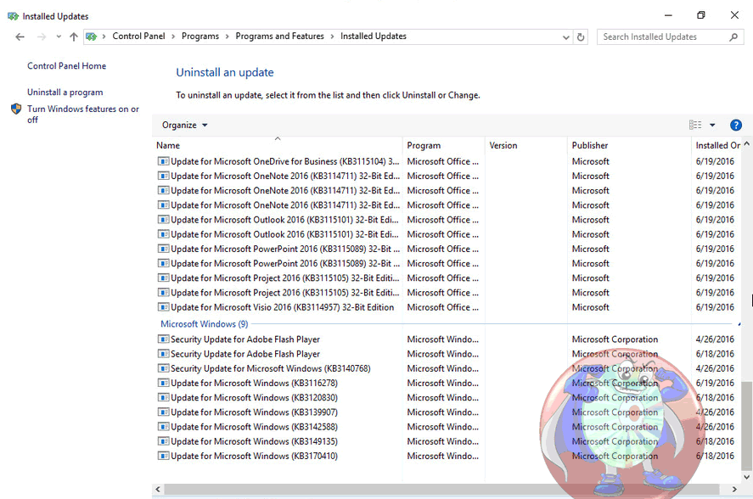
Task: Open Turn Windows features on or off
Action: click(x=83, y=115)
